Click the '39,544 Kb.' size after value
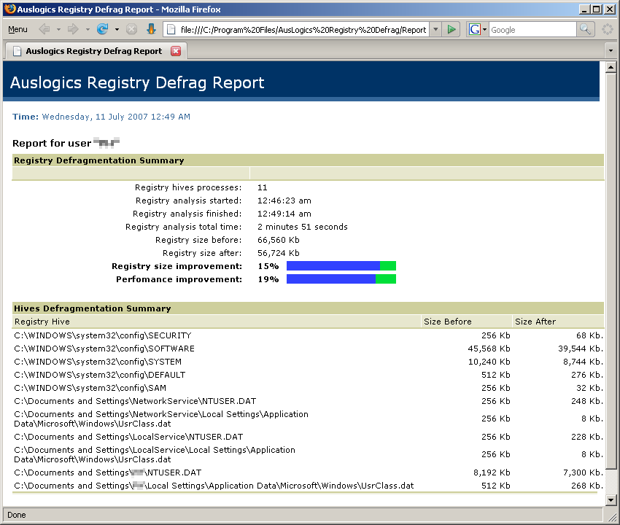The image size is (620, 525). [581, 349]
